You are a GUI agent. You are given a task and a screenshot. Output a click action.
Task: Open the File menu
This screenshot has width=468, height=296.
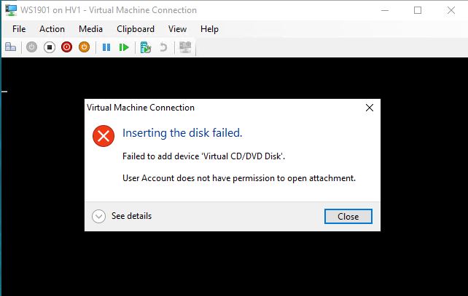pos(19,29)
